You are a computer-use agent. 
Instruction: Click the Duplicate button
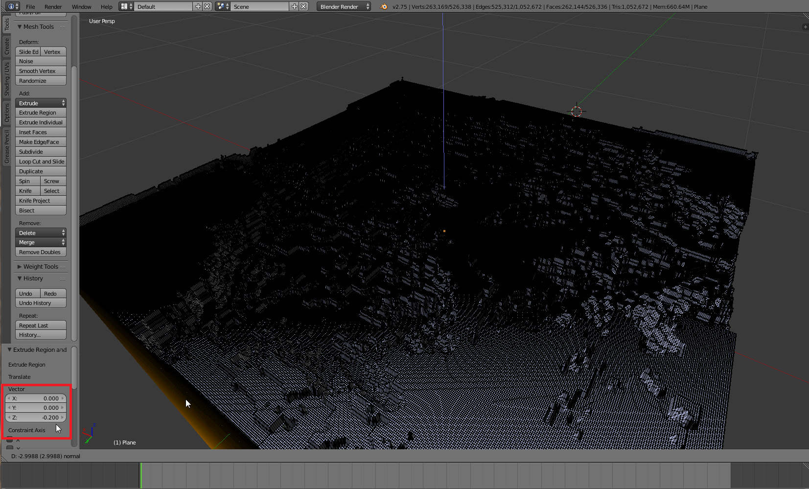coord(41,171)
